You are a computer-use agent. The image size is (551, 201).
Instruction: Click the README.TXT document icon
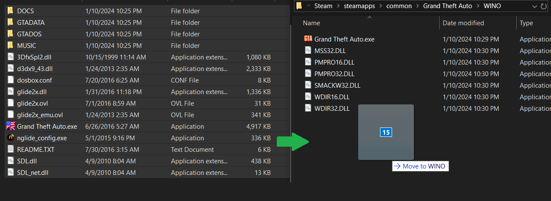[11, 149]
